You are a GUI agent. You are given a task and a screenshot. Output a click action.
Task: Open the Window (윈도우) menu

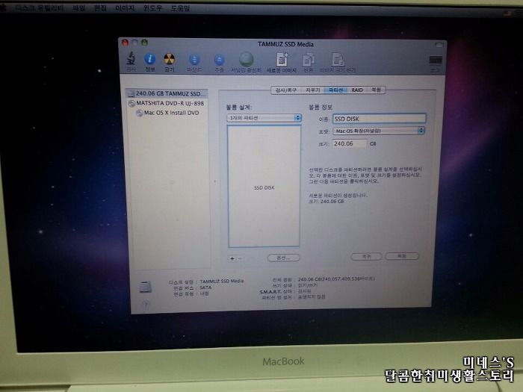coord(152,8)
